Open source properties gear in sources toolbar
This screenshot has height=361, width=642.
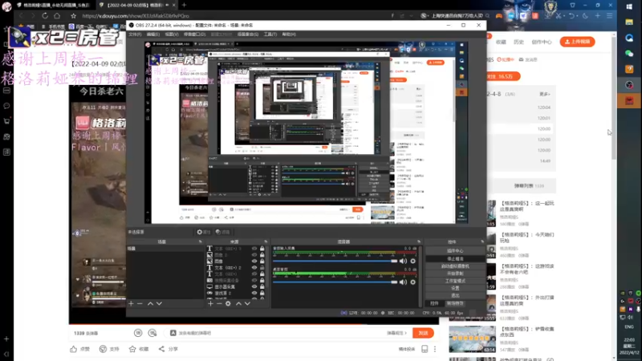[x=228, y=304]
